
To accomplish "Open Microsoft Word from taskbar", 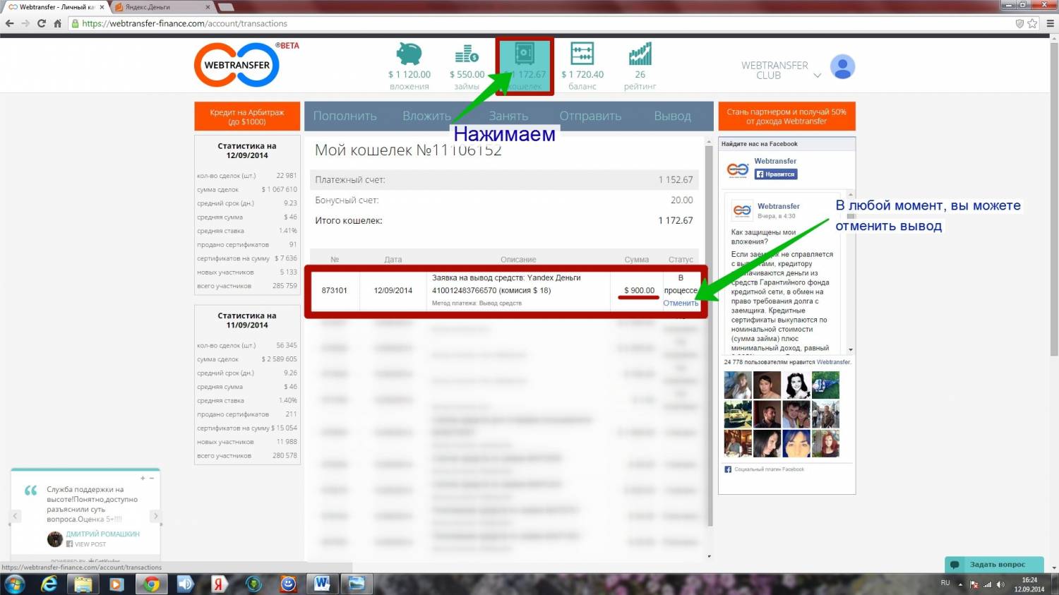I will point(322,584).
